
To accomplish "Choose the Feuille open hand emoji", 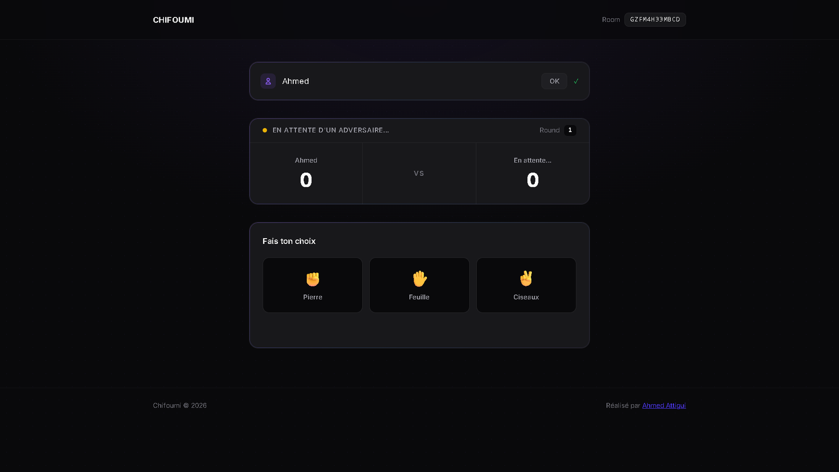I will (419, 279).
